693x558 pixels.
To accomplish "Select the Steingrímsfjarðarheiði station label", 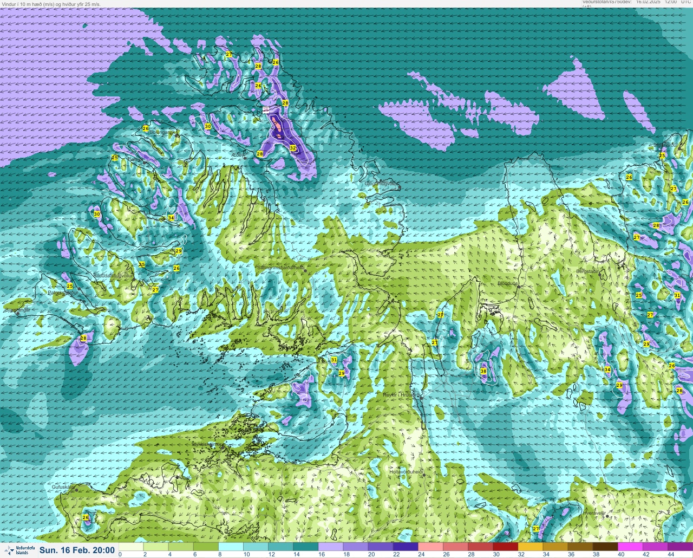I will tap(280, 267).
